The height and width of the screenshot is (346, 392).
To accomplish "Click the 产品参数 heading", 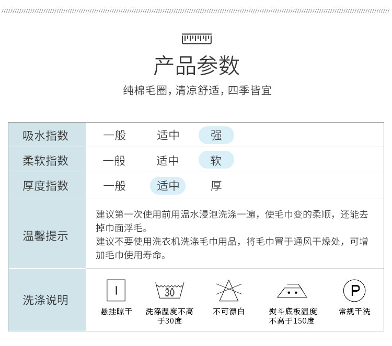I will pos(197,66).
